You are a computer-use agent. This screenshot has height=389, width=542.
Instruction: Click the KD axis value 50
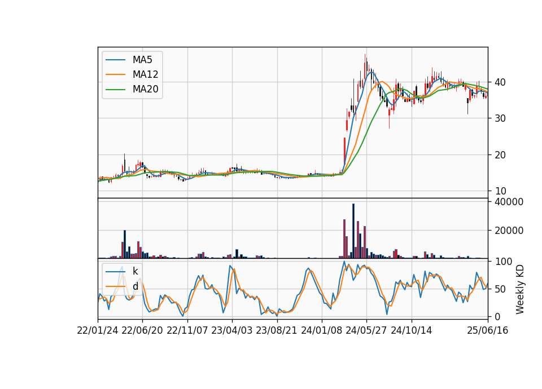click(x=500, y=289)
